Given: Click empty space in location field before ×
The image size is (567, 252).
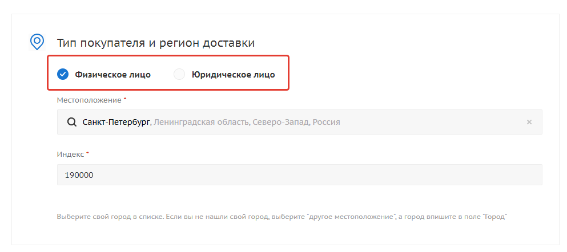Looking at the screenshot, I should click(x=434, y=122).
